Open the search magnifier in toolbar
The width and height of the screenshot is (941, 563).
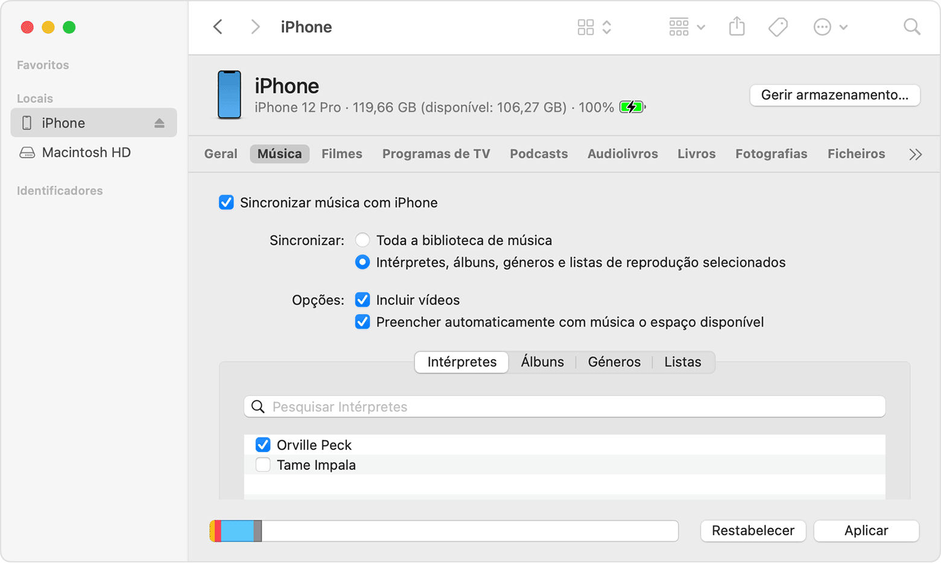pyautogui.click(x=911, y=27)
